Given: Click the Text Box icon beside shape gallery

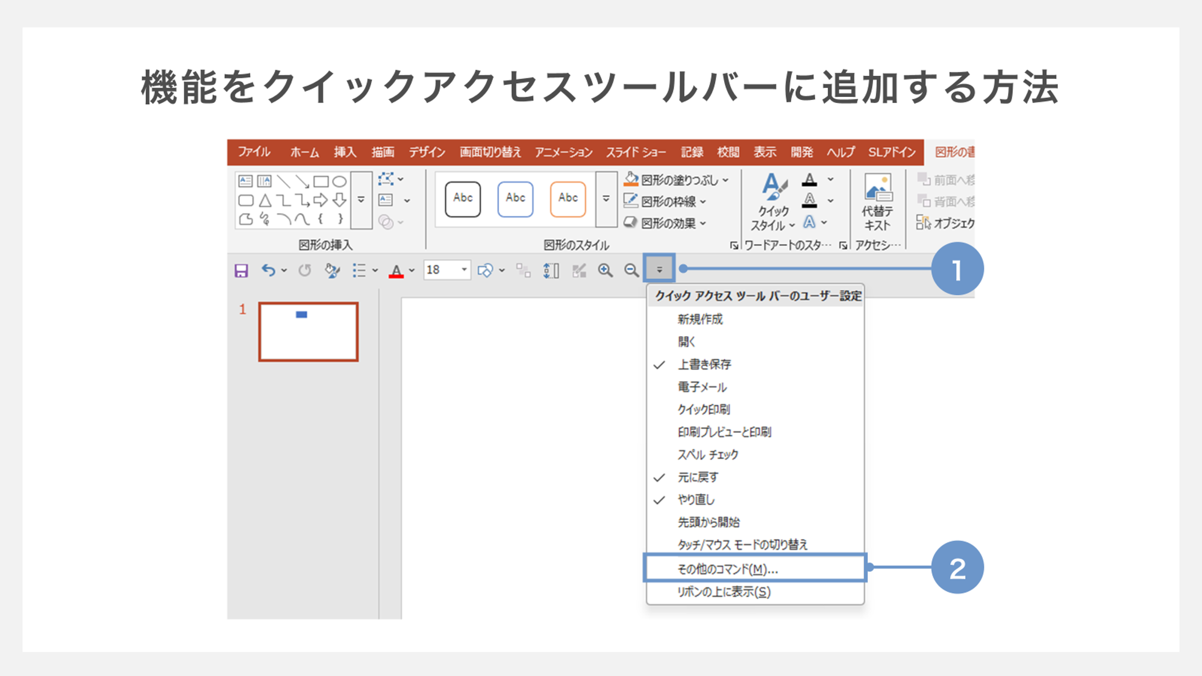Looking at the screenshot, I should pos(386,200).
